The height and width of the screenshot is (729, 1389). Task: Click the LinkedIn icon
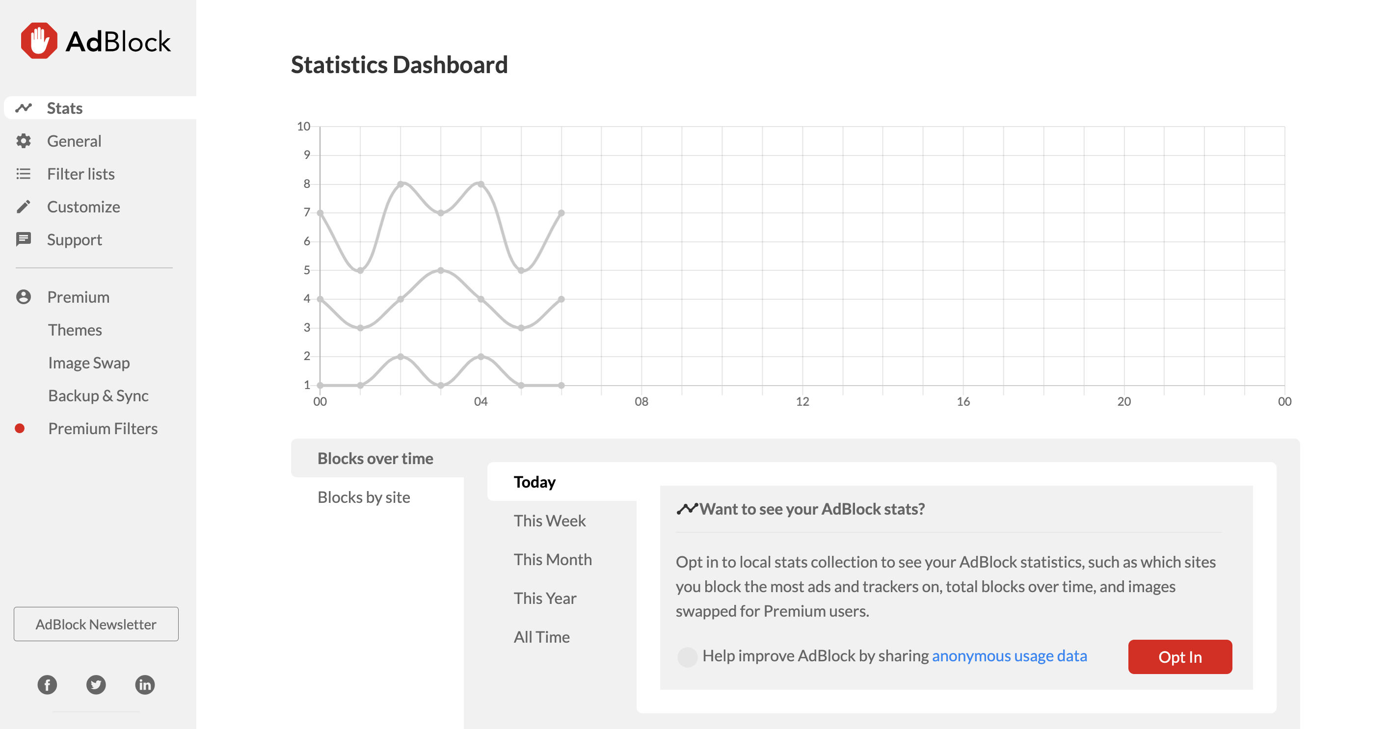[x=145, y=683]
